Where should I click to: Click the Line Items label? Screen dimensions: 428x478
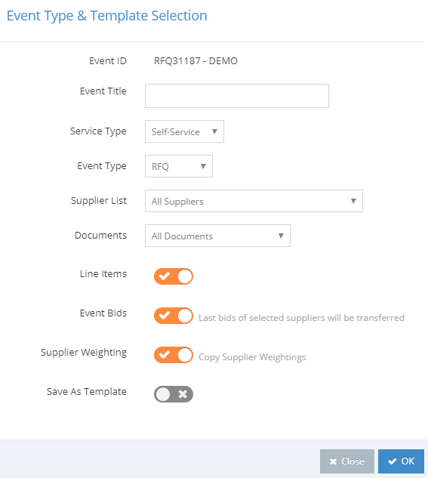coord(103,274)
